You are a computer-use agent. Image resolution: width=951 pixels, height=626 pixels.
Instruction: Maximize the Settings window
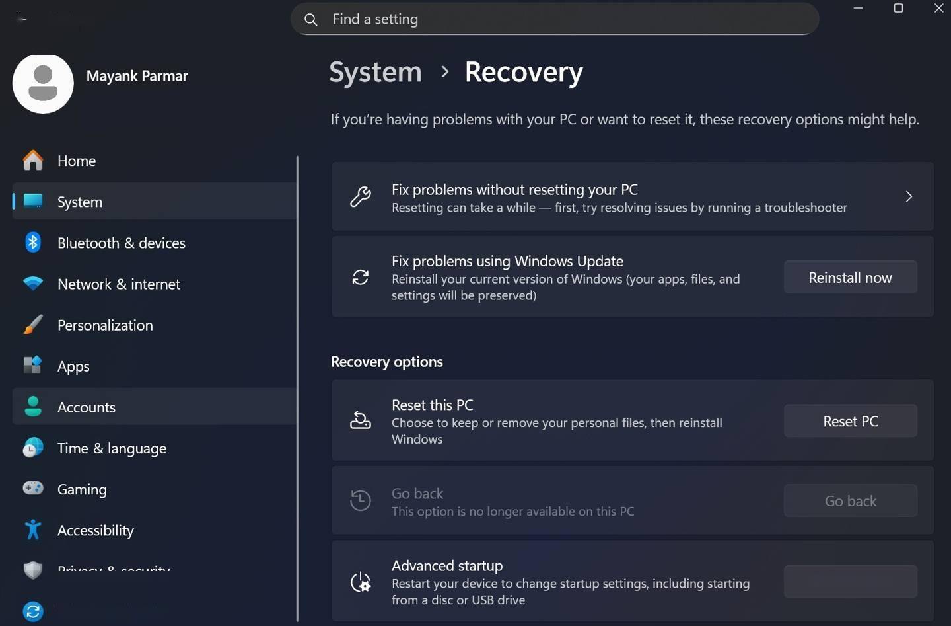tap(898, 8)
